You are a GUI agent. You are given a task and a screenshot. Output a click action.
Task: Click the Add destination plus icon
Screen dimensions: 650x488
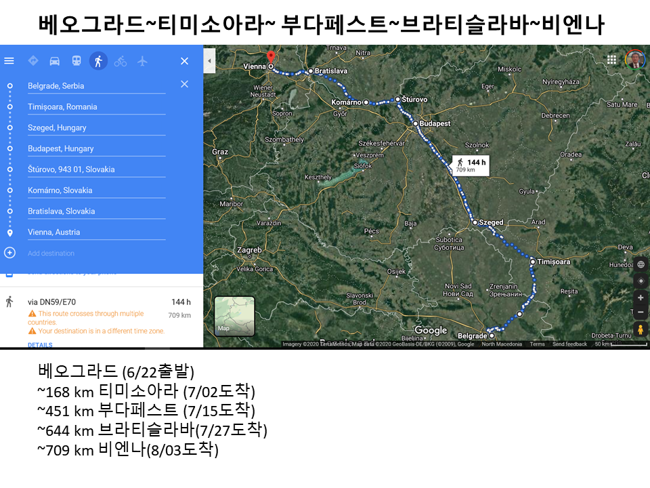(x=9, y=253)
